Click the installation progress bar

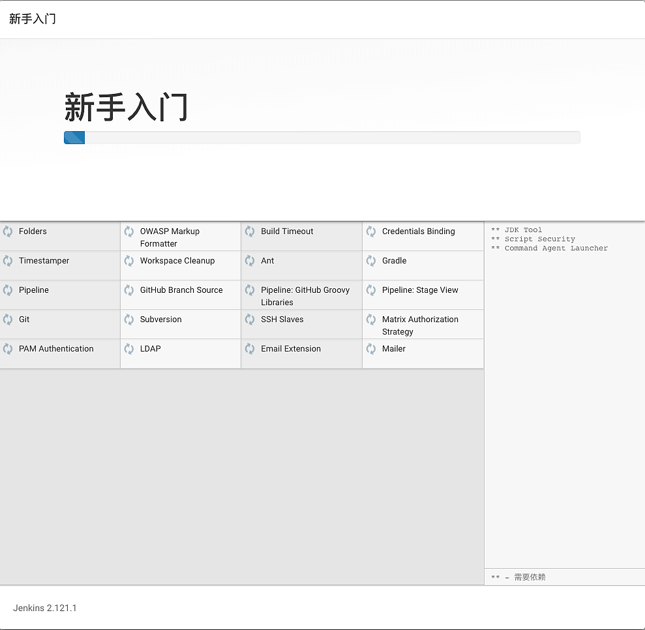coord(322,138)
